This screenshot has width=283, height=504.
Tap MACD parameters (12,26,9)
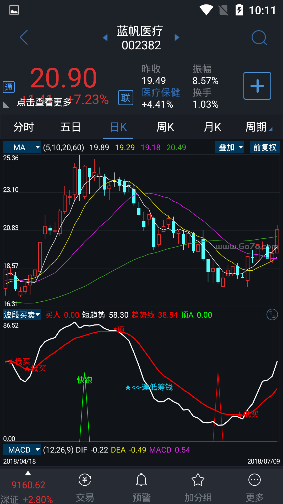[58, 450]
